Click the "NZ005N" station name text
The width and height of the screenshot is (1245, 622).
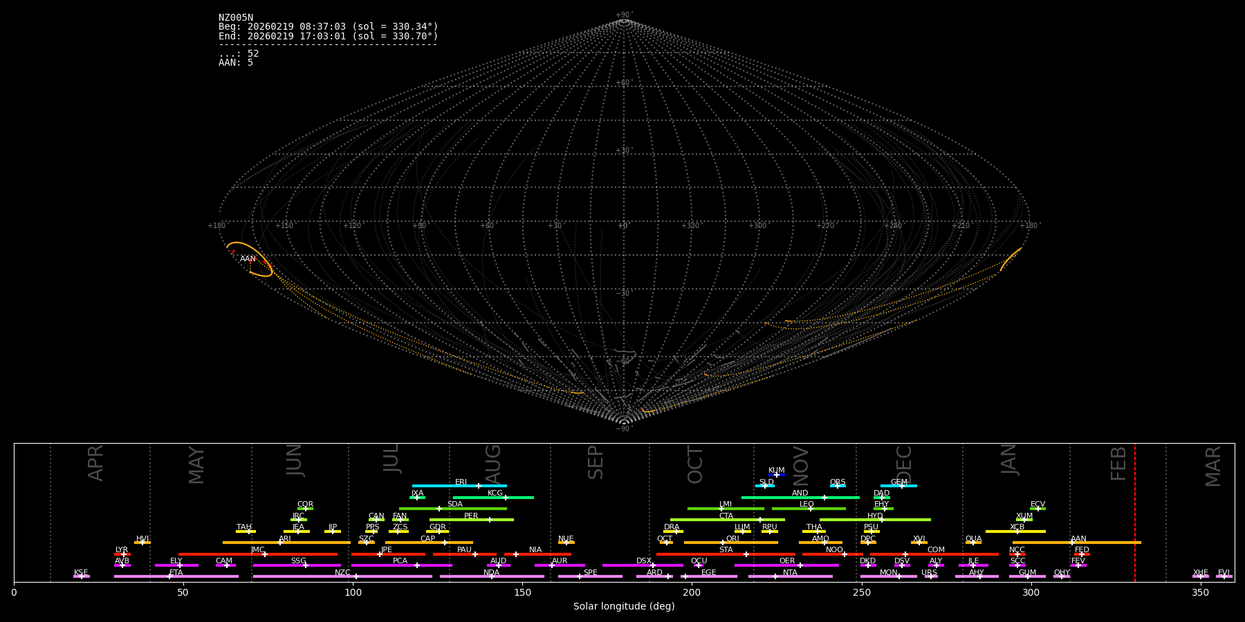[x=236, y=18]
